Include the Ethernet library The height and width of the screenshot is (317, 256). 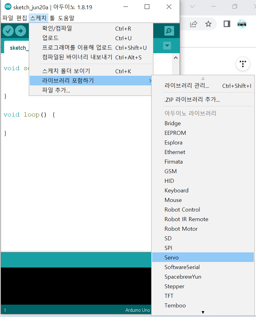[x=203, y=152]
